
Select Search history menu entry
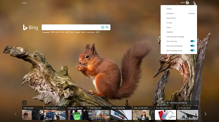pyautogui.click(x=171, y=18)
